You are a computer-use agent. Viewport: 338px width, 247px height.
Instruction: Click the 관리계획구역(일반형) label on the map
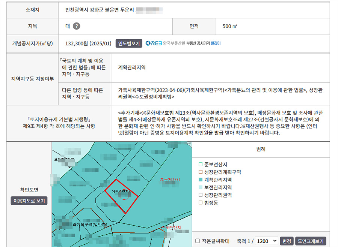89,225
